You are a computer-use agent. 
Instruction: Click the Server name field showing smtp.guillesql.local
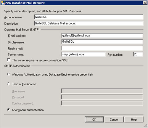[x=83, y=54]
